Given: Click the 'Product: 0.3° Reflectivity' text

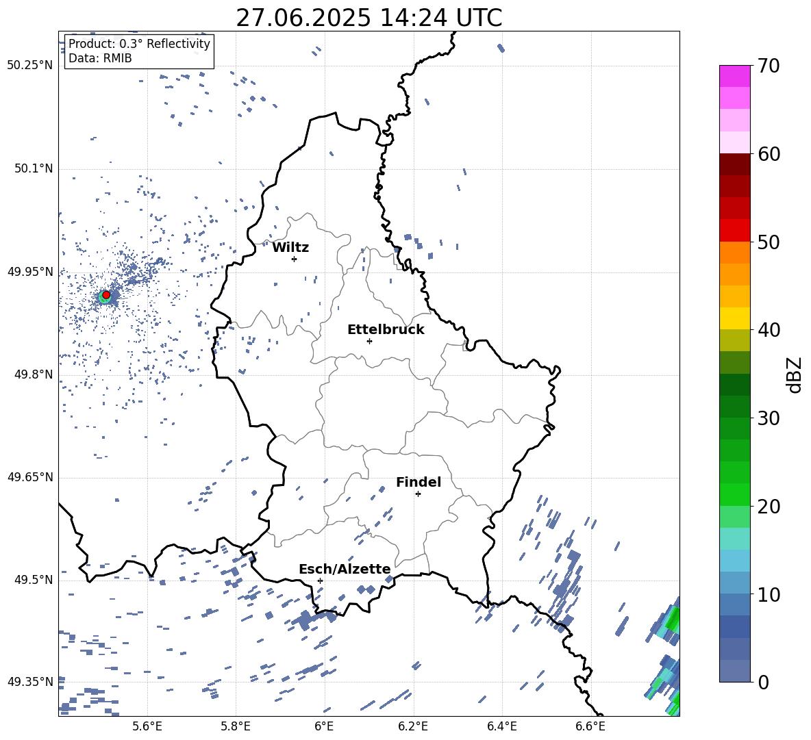Looking at the screenshot, I should coord(139,44).
